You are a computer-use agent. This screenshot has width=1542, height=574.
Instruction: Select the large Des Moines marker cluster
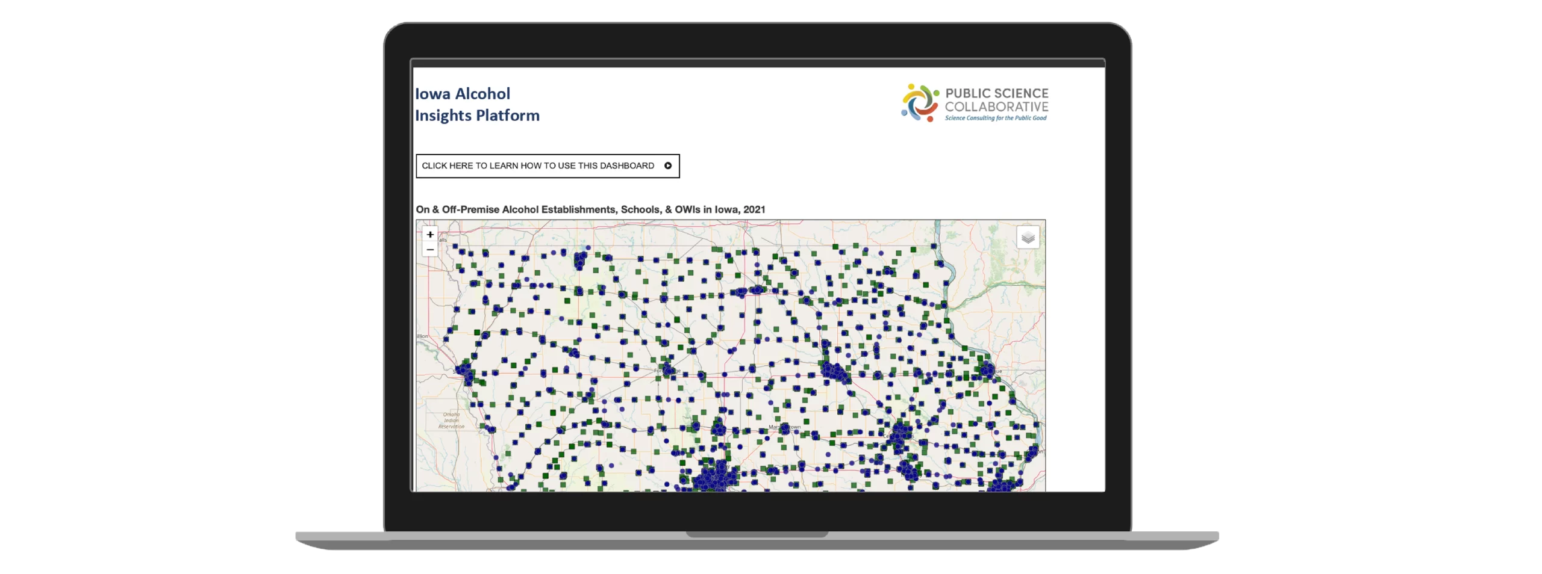coord(714,478)
